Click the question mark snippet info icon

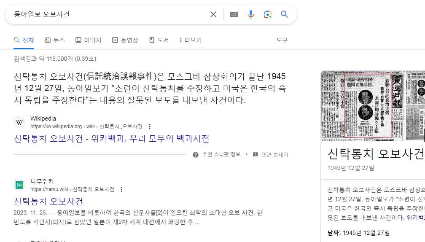click(196, 155)
